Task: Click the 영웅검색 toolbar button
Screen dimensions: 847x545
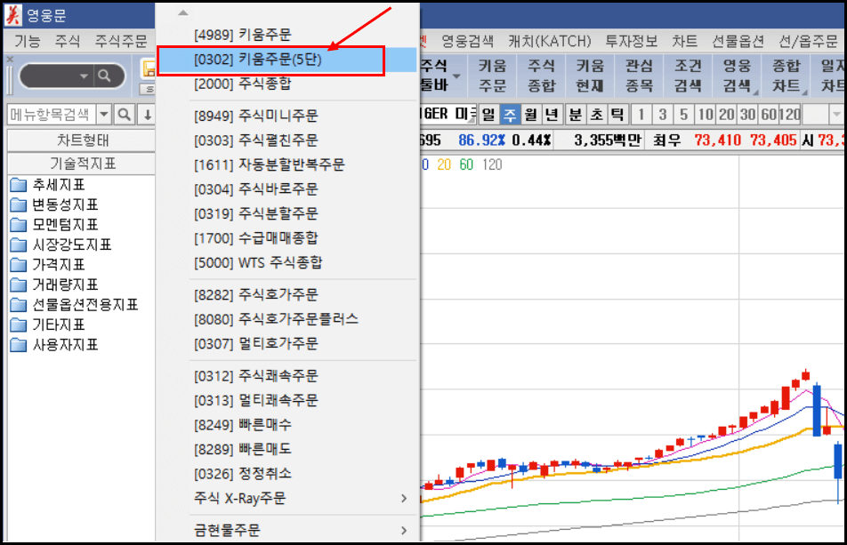Action: [x=737, y=76]
